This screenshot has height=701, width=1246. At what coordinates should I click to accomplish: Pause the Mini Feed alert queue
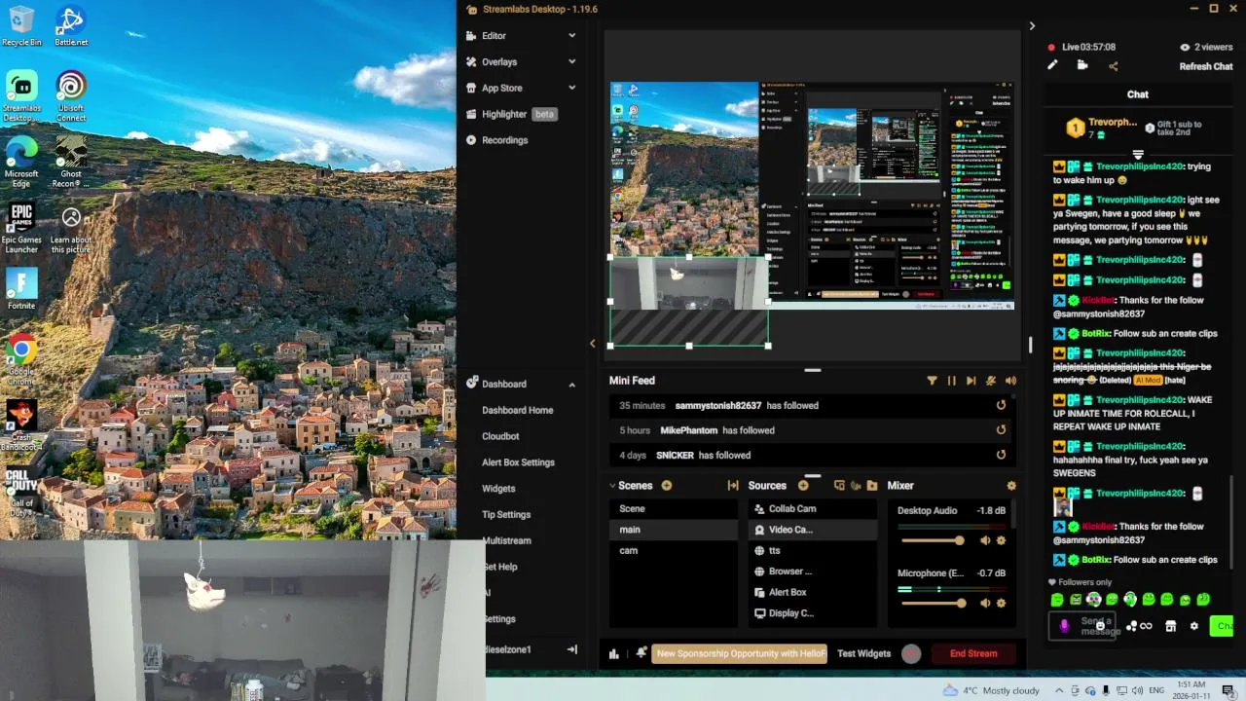951,381
